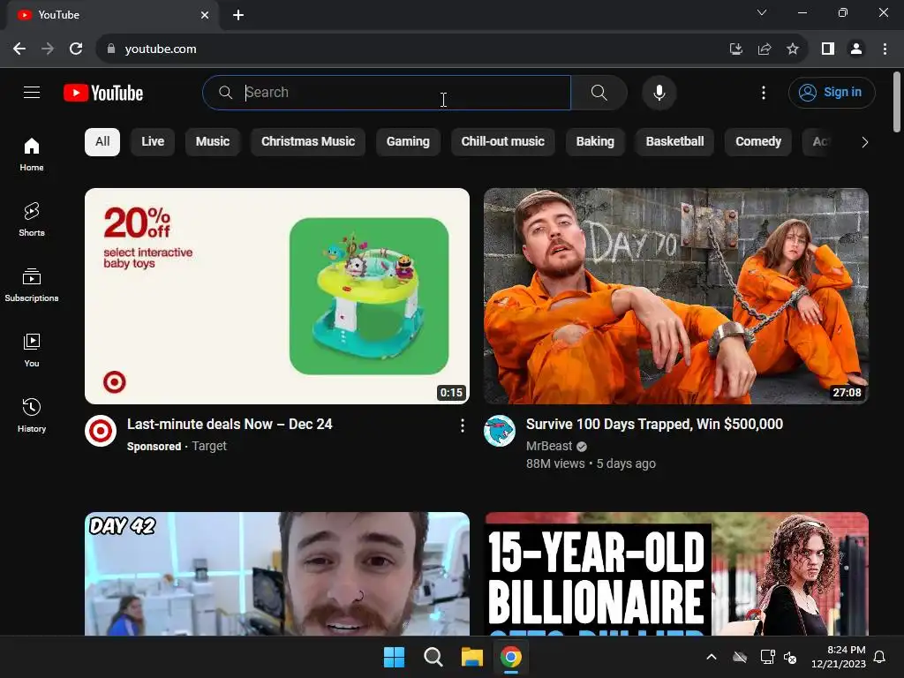
Task: Open Shorts from the sidebar
Action: 32,220
